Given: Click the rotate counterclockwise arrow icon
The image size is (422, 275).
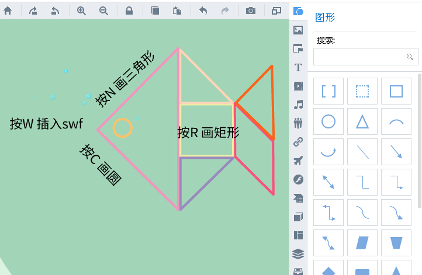Looking at the screenshot, I should click(x=55, y=11).
